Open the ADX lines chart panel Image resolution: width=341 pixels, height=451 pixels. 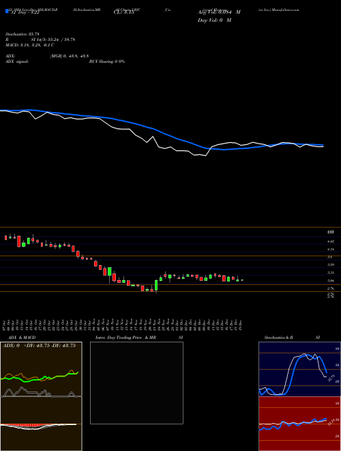[x=41, y=369]
